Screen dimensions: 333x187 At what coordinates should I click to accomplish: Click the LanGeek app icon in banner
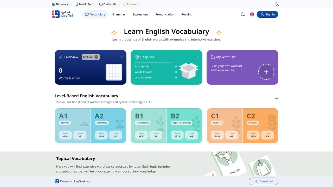pos(57,181)
